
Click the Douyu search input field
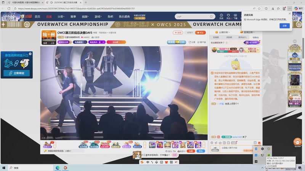pos(193,16)
